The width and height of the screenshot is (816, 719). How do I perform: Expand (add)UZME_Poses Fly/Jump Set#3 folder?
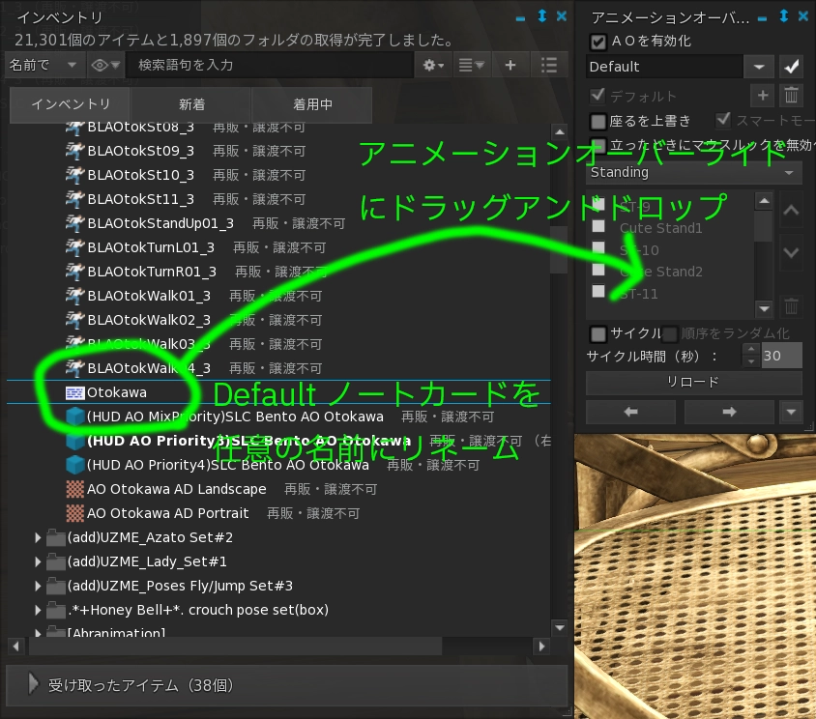coord(38,586)
